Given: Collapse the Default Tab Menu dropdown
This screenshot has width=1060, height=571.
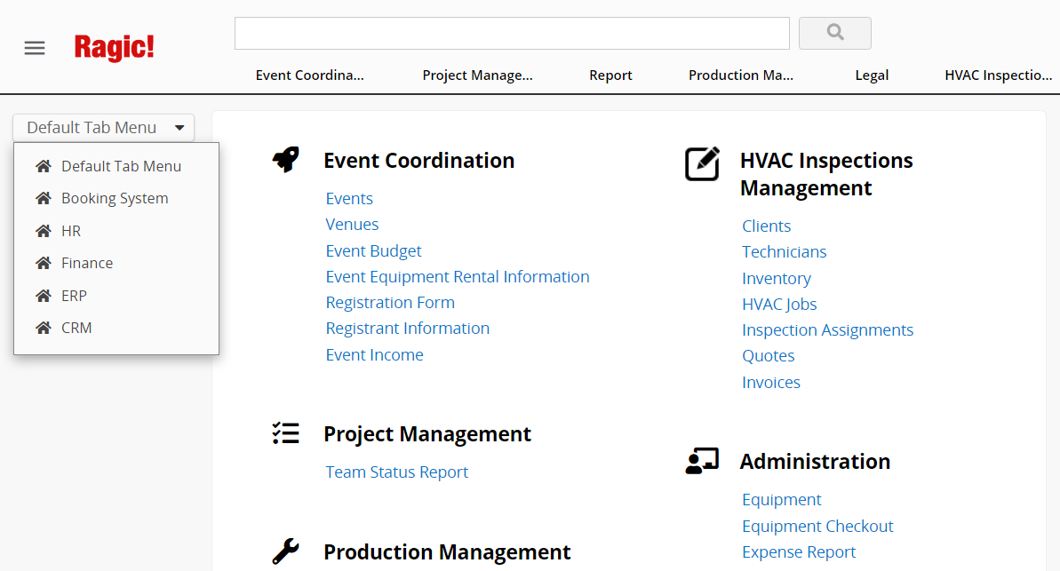Looking at the screenshot, I should (x=103, y=128).
